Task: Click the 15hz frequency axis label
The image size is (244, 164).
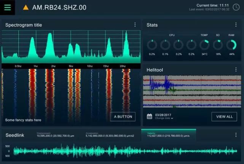Action: point(106,66)
